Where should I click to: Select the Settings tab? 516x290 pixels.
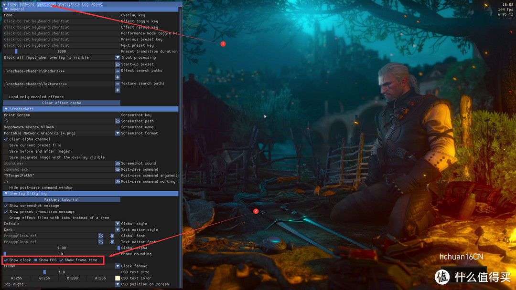46,4
